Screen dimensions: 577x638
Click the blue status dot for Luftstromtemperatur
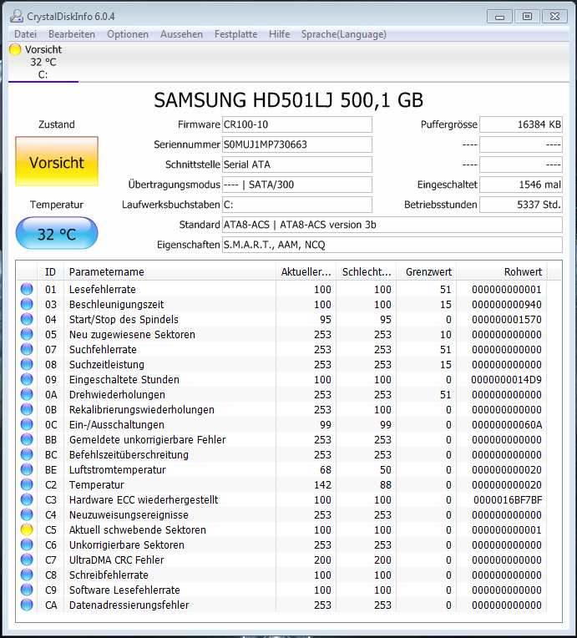click(x=27, y=469)
